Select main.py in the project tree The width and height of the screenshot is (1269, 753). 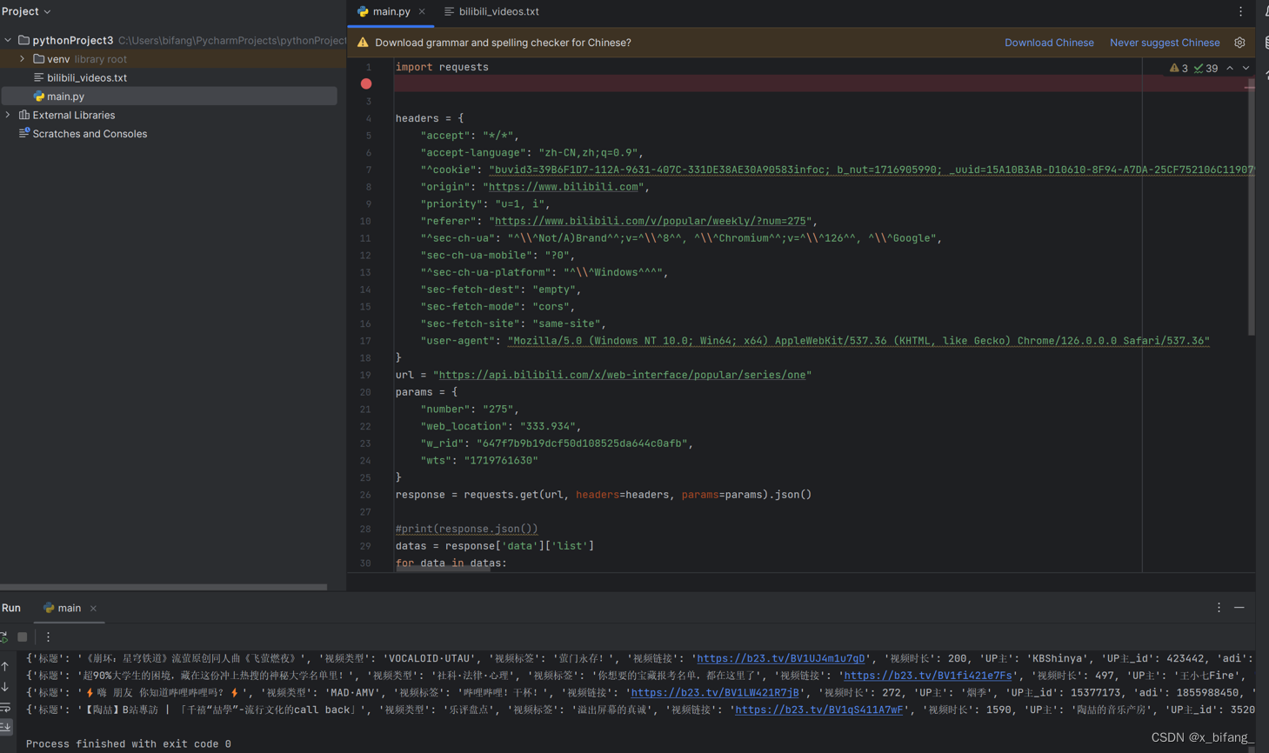pyautogui.click(x=170, y=97)
